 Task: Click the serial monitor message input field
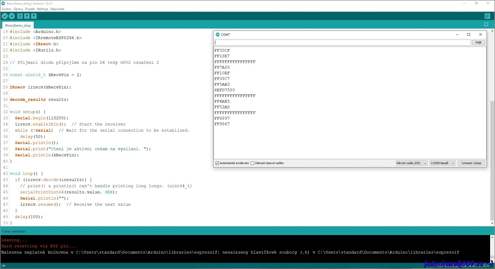[342, 42]
